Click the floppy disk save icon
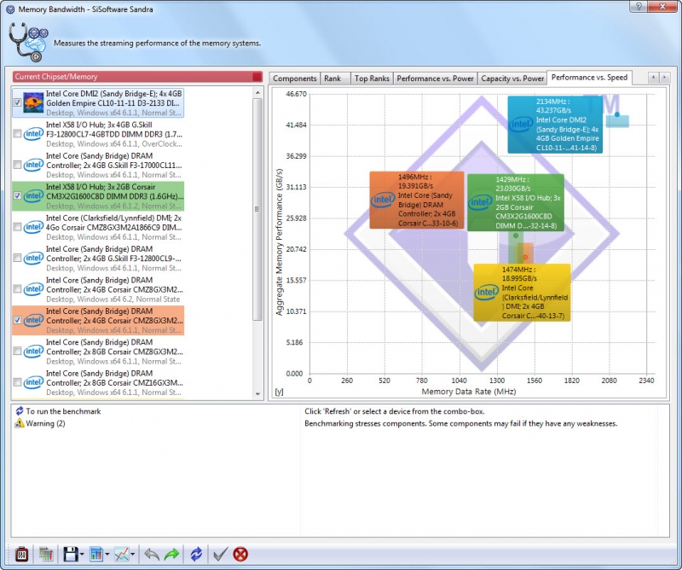 (71, 554)
